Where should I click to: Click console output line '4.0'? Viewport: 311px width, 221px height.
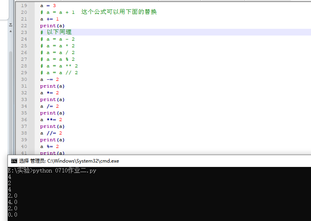tap(13, 202)
